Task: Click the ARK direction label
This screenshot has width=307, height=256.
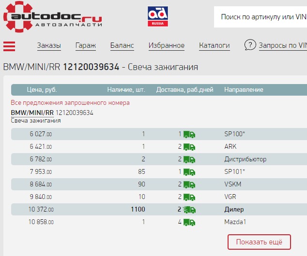Action: (230, 146)
